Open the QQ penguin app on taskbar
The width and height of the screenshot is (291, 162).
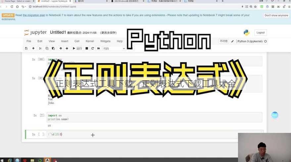click(47, 160)
